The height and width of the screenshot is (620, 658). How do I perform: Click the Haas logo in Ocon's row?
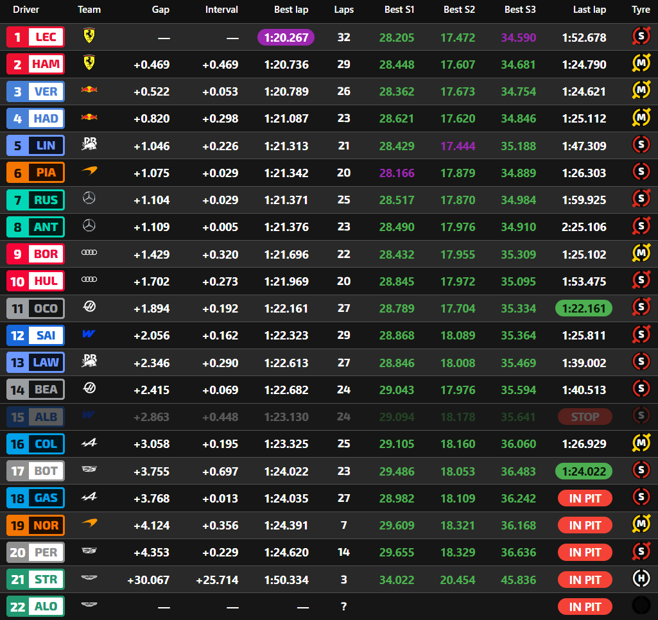(89, 308)
